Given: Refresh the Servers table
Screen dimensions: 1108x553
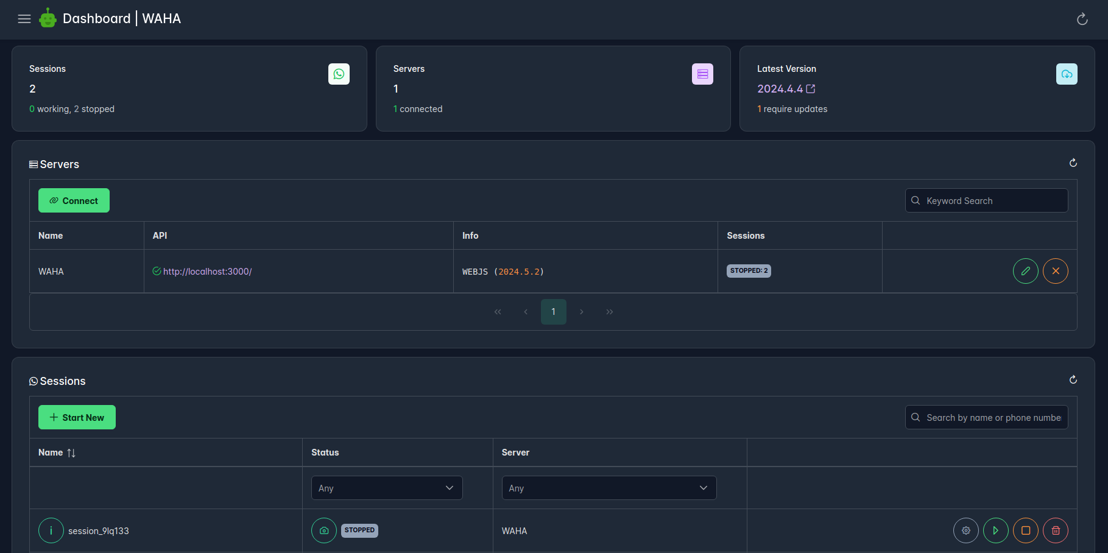Looking at the screenshot, I should (x=1073, y=163).
